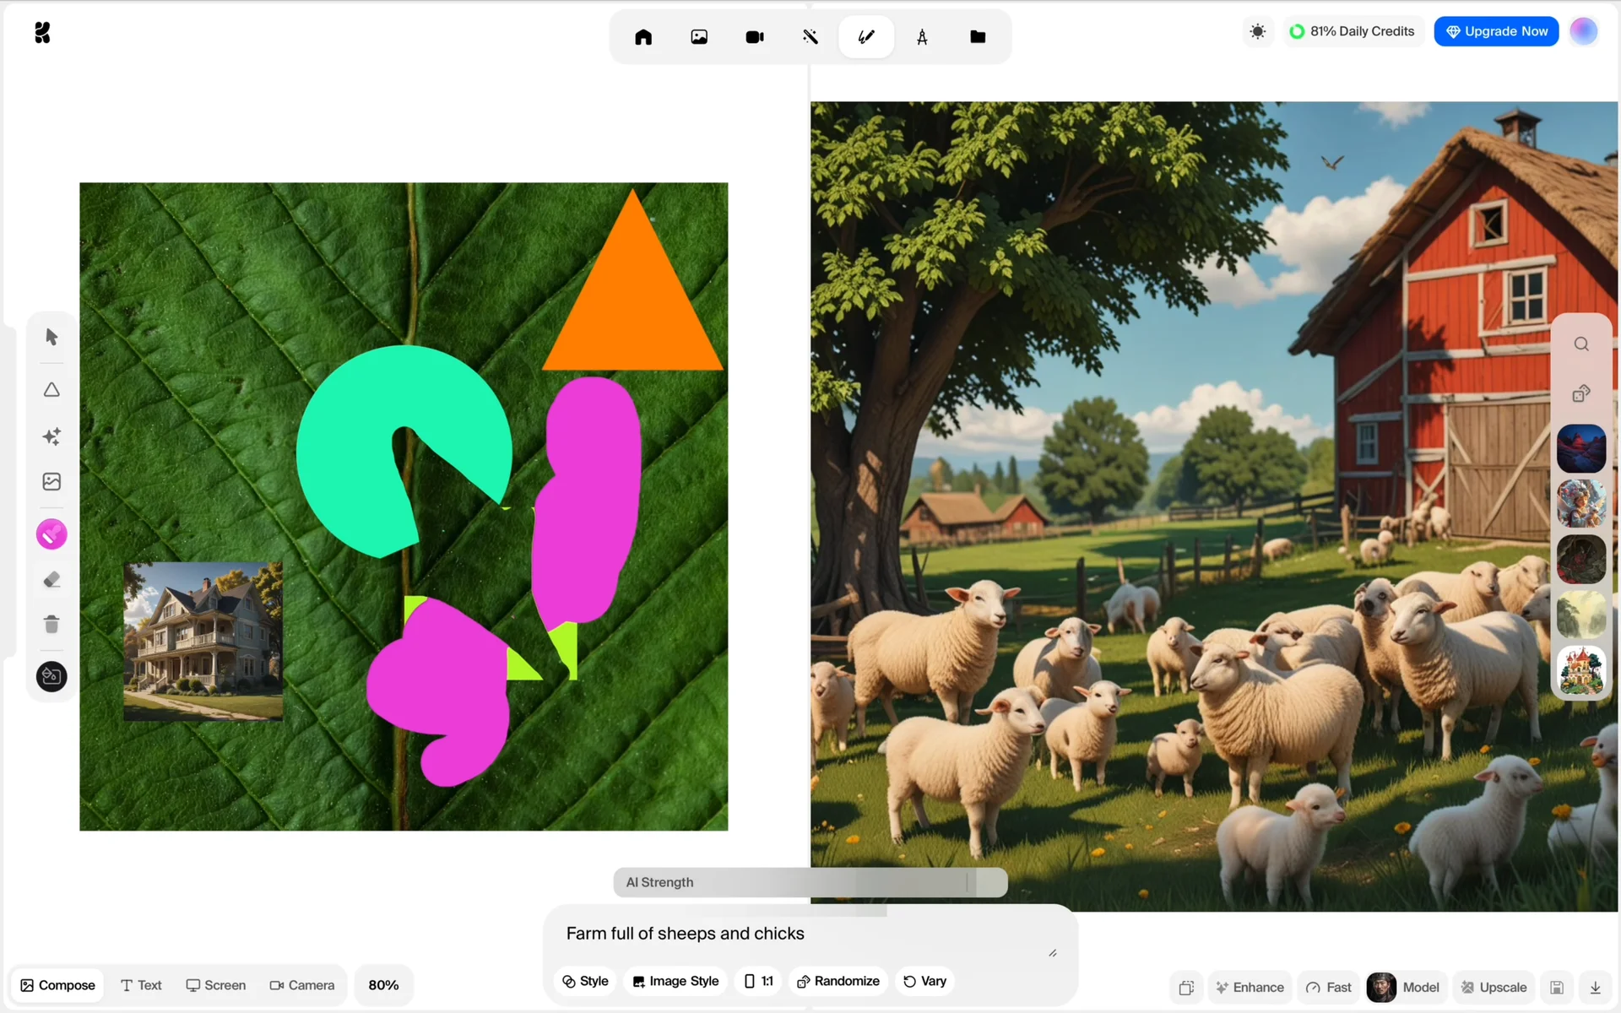The image size is (1621, 1013).
Task: Click the Randomize button
Action: pyautogui.click(x=838, y=981)
